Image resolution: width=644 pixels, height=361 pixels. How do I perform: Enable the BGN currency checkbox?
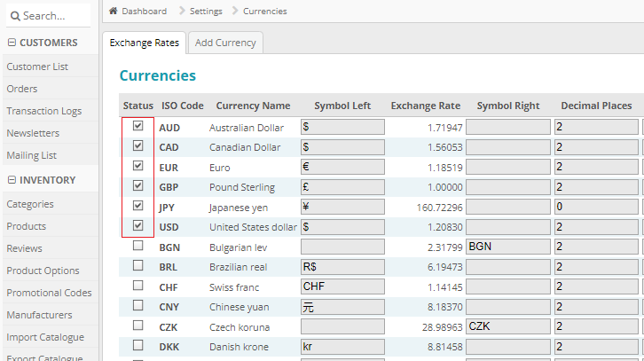[x=138, y=246]
